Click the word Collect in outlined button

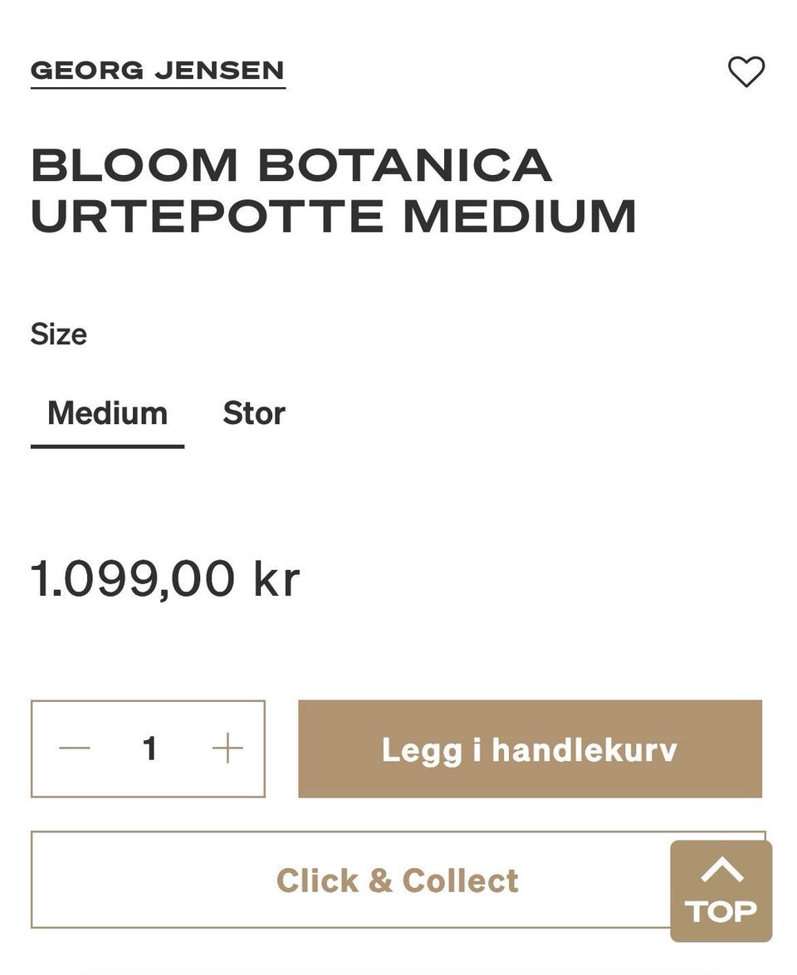pos(460,880)
